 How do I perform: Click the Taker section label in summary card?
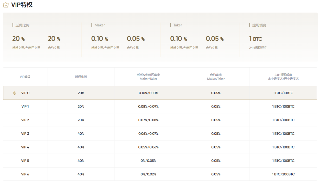[178, 25]
